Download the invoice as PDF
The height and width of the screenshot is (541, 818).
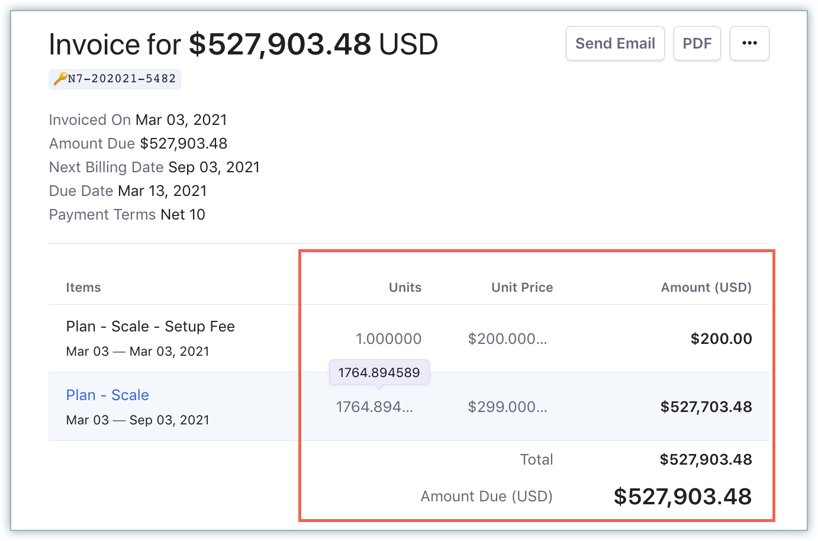click(x=697, y=43)
